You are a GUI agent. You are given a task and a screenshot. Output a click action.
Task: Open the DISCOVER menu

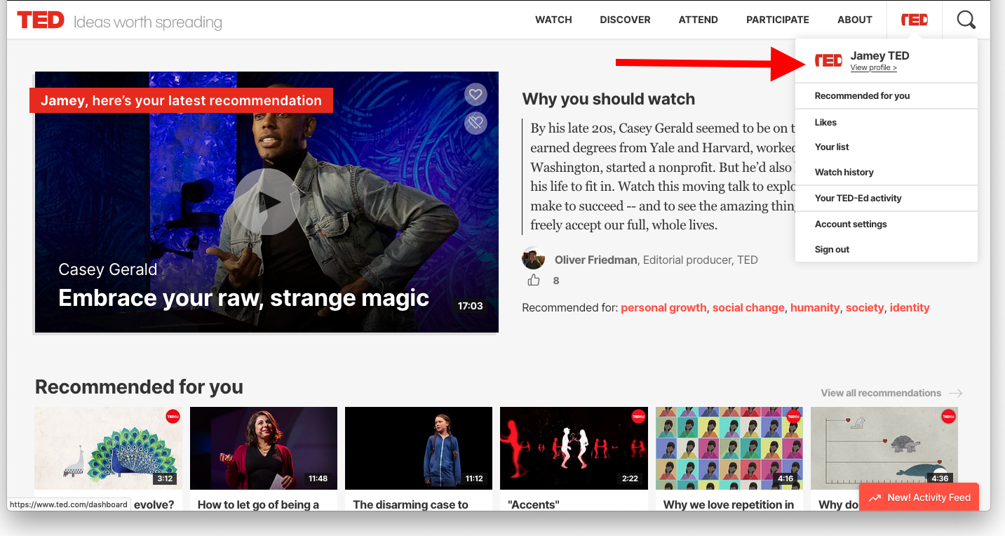[x=625, y=20]
